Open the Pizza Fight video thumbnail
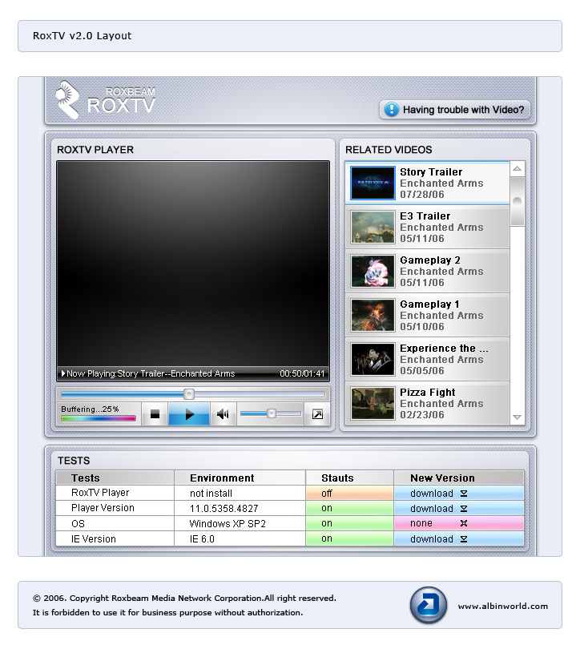This screenshot has width=580, height=649. pyautogui.click(x=373, y=404)
